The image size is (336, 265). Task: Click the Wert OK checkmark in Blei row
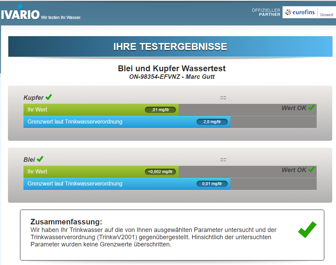click(x=312, y=169)
